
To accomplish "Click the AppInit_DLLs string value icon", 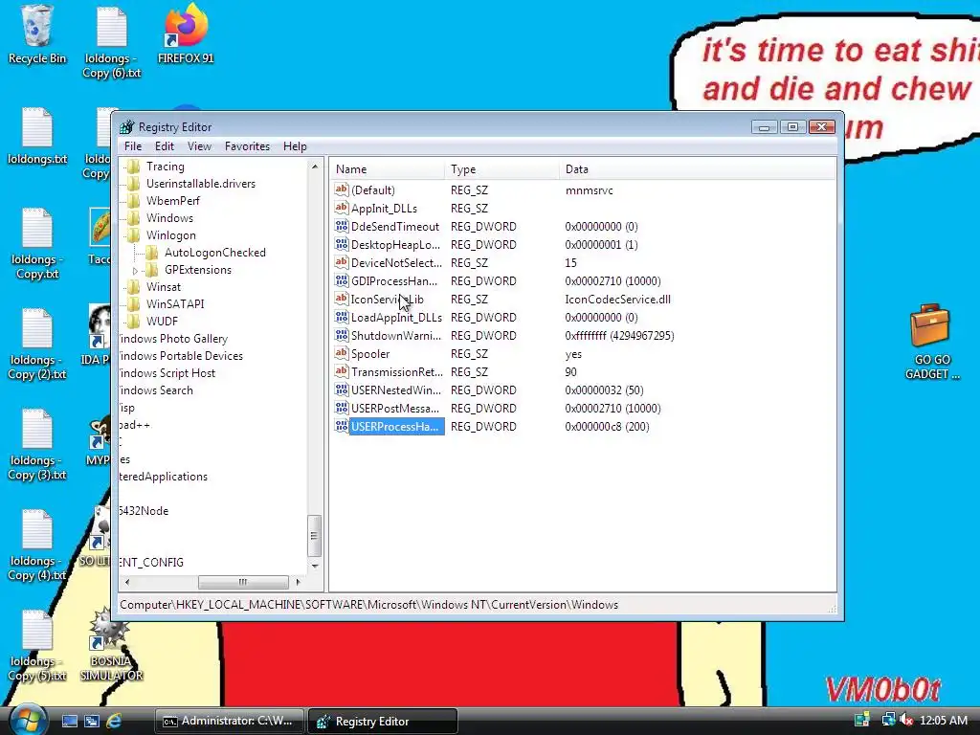I will (x=342, y=208).
